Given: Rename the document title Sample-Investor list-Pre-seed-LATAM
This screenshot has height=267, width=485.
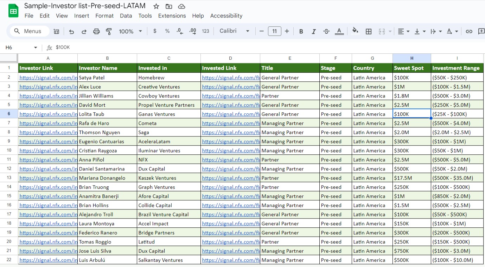Looking at the screenshot, I should click(x=85, y=6).
